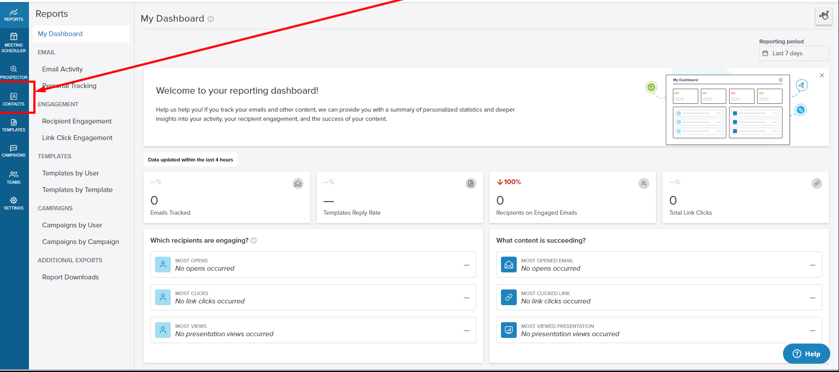Open Campaigns in the sidebar

coord(14,151)
